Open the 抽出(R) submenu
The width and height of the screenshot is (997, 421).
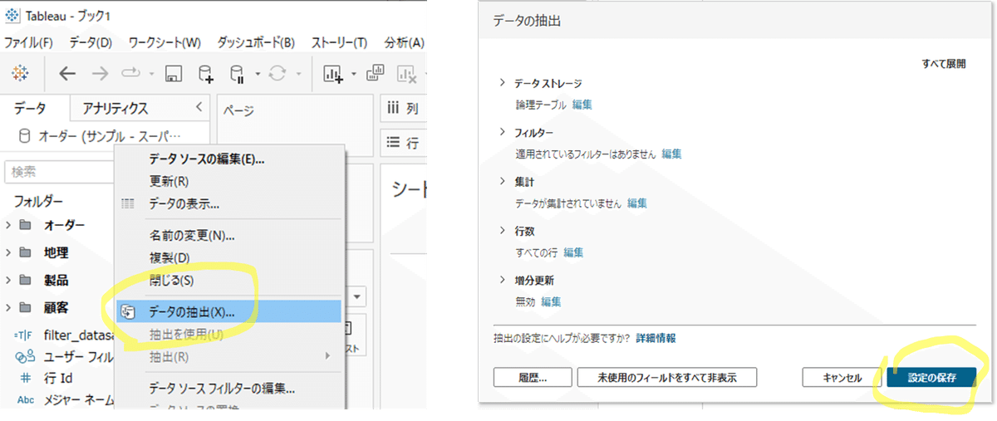[229, 357]
